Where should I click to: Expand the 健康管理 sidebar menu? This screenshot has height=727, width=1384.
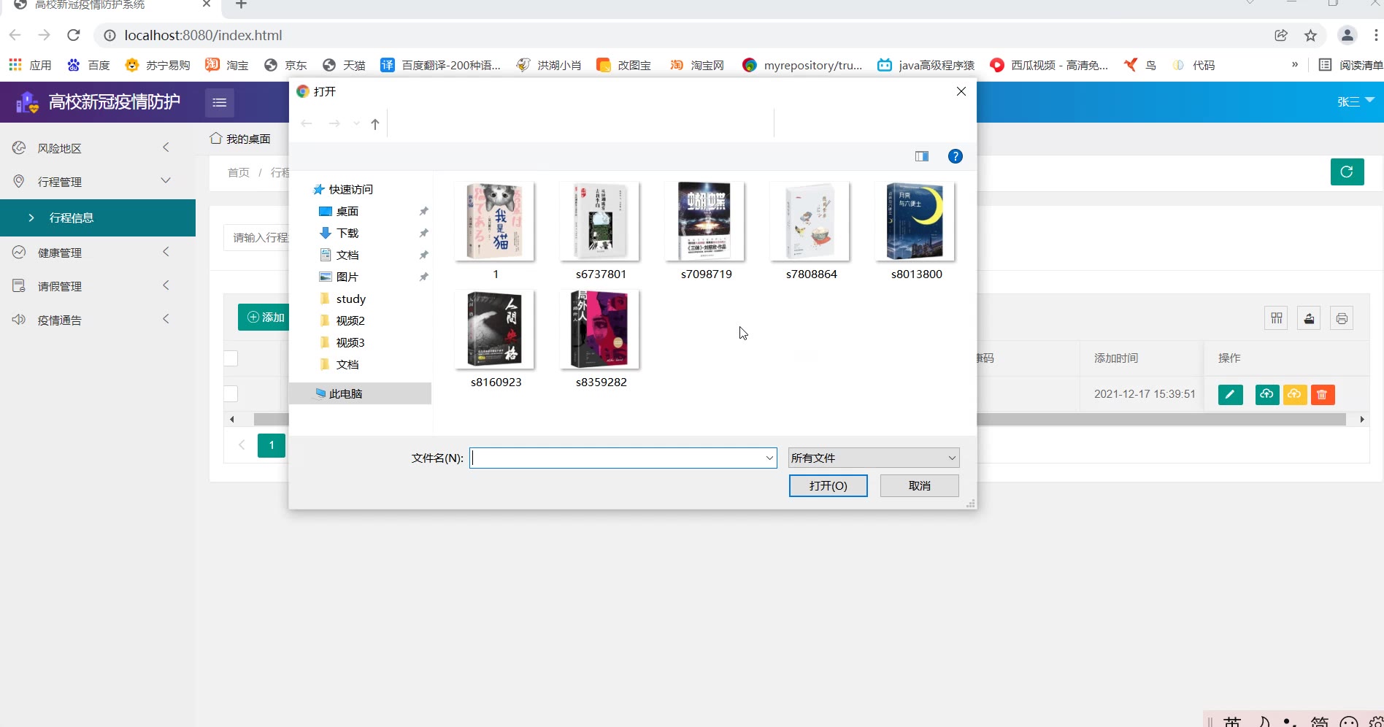[98, 253]
